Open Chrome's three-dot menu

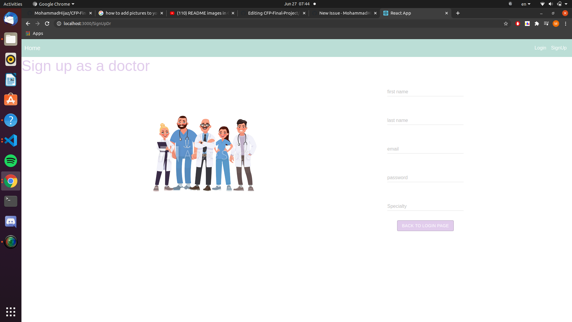(x=565, y=24)
